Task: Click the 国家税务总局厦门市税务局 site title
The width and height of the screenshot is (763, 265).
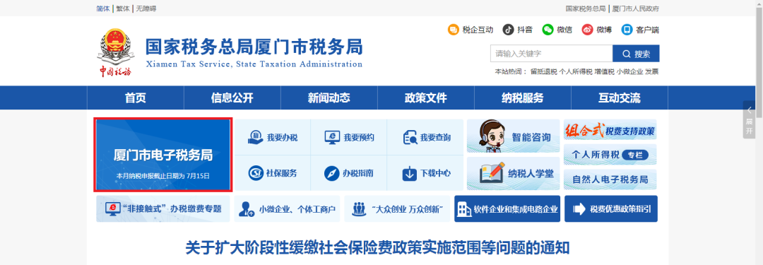Action: [x=254, y=48]
